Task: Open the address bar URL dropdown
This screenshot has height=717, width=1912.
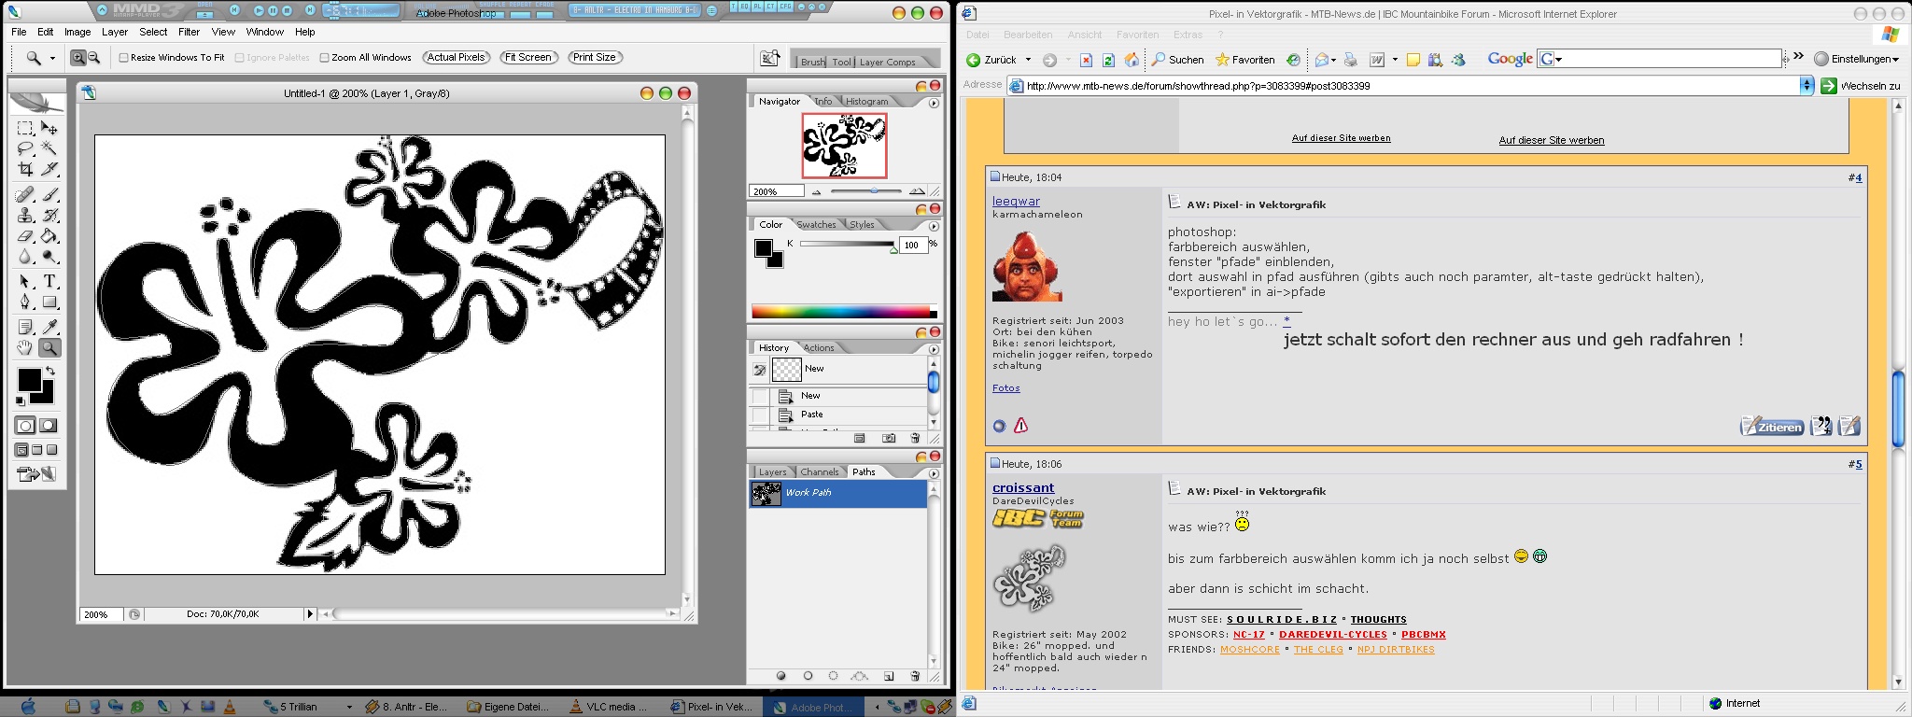Action: click(1807, 86)
